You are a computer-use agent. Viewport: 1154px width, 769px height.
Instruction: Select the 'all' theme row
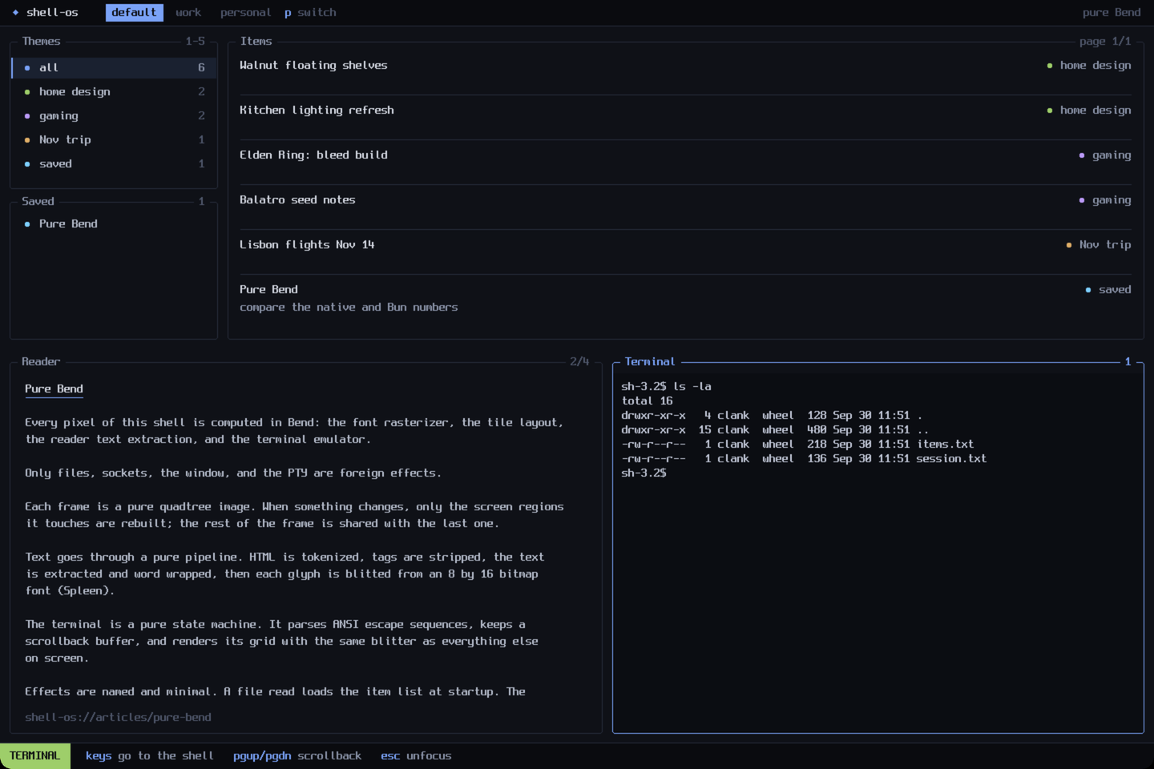tap(114, 67)
